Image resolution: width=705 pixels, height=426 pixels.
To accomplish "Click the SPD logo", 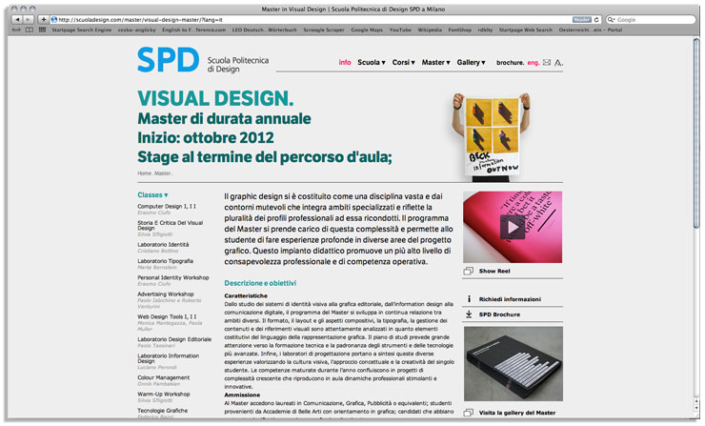I will (x=168, y=60).
